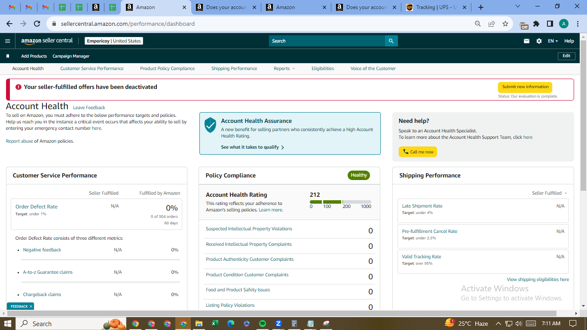The width and height of the screenshot is (587, 330).
Task: Open the Help link in header
Action: [569, 41]
